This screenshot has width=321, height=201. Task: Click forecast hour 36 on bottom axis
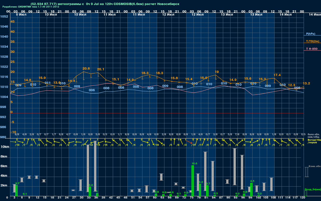pos(96,198)
